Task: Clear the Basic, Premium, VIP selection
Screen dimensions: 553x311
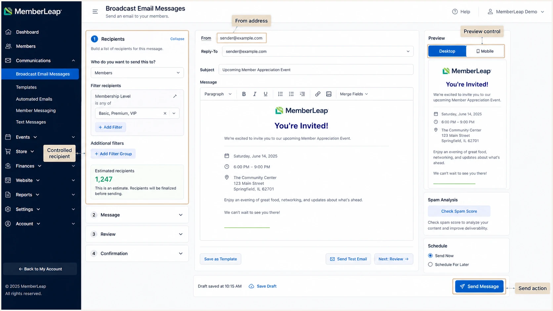Action: [x=165, y=113]
